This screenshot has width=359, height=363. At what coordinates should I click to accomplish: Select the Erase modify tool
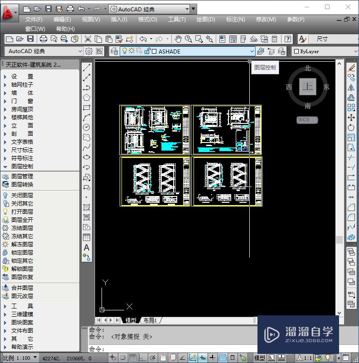[351, 68]
